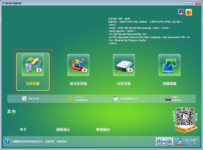Open Android 手机数据恢复 option
This screenshot has width=203, height=150.
coord(81,99)
